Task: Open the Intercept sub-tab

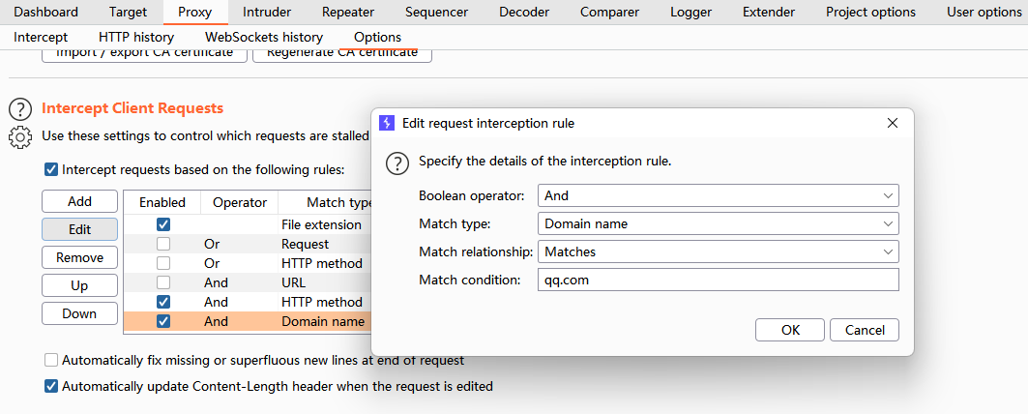Action: click(41, 38)
